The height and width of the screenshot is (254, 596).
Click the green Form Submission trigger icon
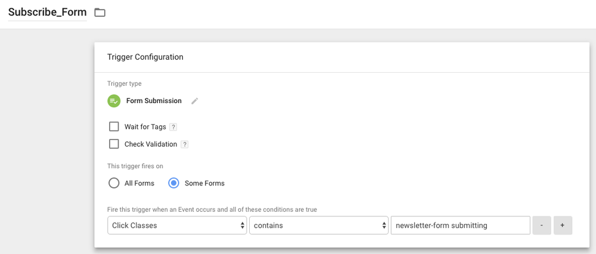114,101
